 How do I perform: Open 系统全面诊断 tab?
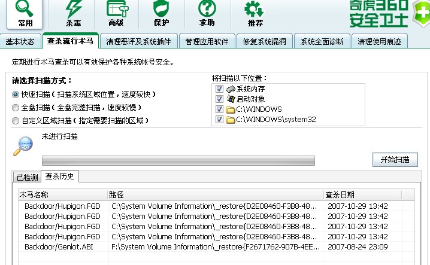(322, 41)
